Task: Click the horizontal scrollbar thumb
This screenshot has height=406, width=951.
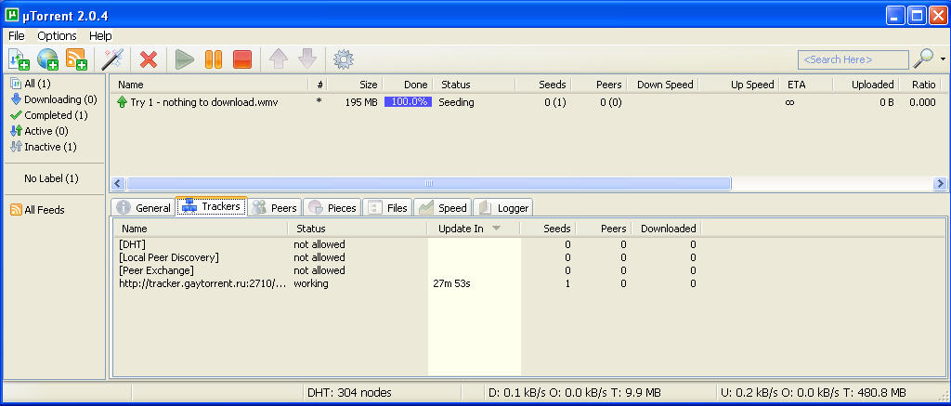Action: pyautogui.click(x=428, y=183)
